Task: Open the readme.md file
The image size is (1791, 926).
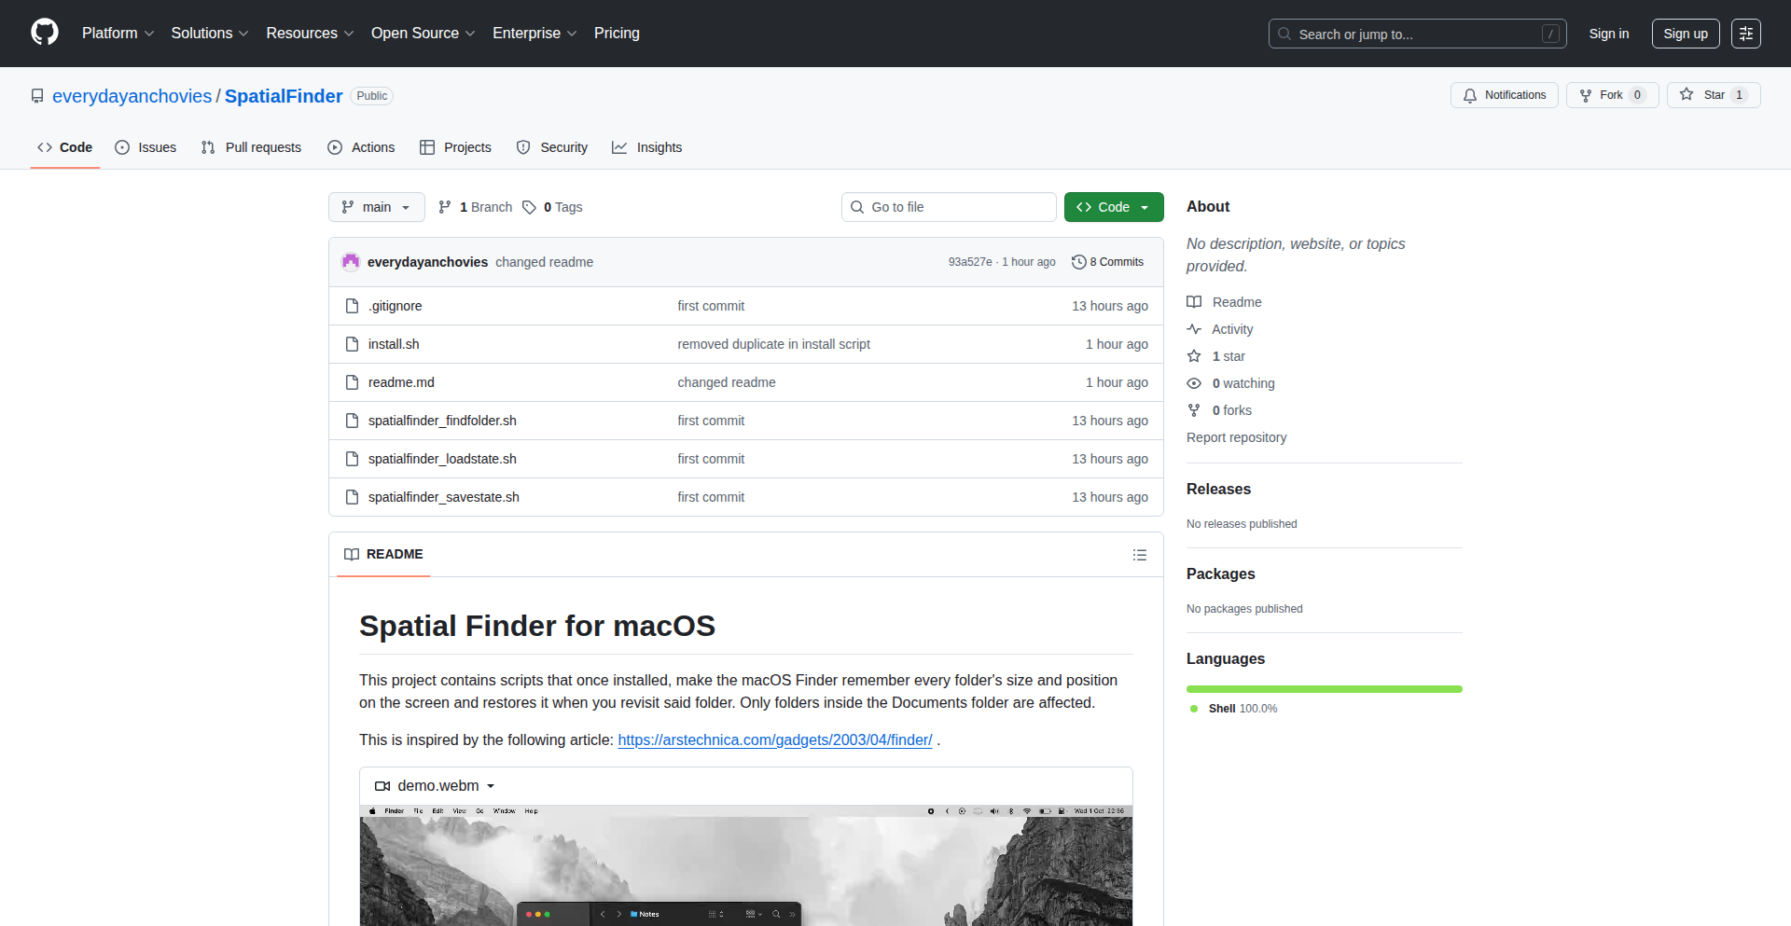Action: coord(401,382)
